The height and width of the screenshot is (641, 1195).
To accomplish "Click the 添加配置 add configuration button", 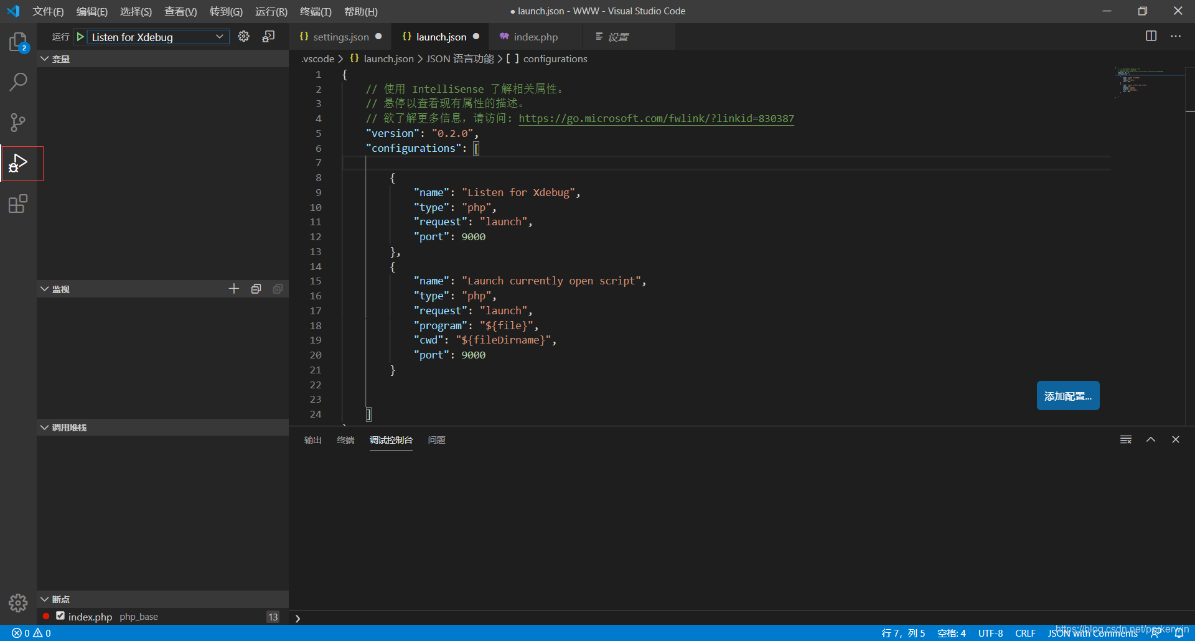I will click(1068, 396).
